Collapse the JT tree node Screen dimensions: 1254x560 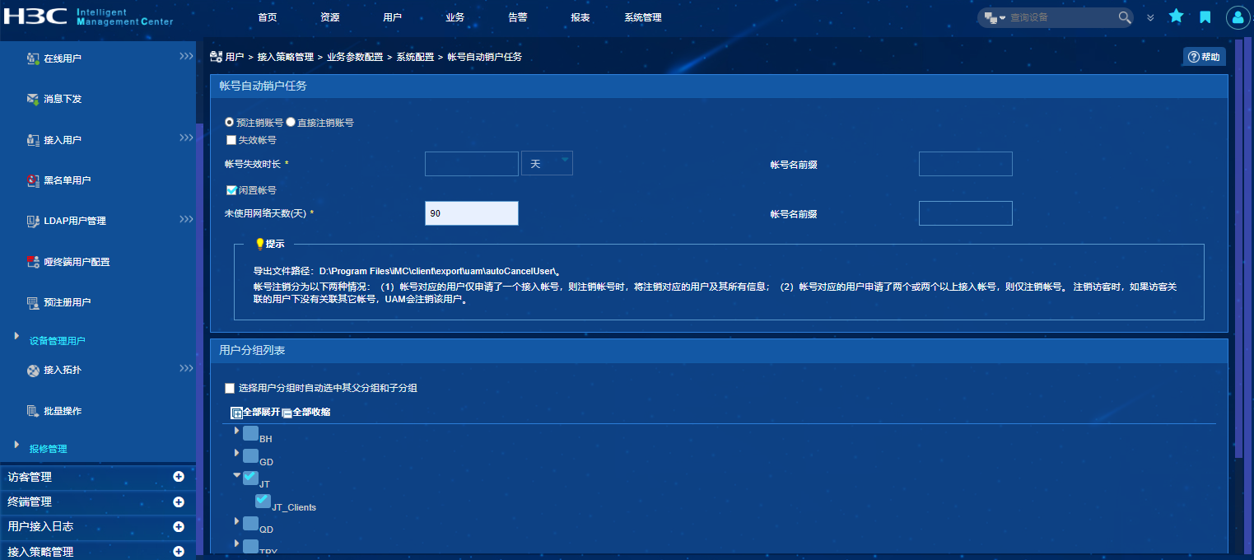pyautogui.click(x=236, y=475)
